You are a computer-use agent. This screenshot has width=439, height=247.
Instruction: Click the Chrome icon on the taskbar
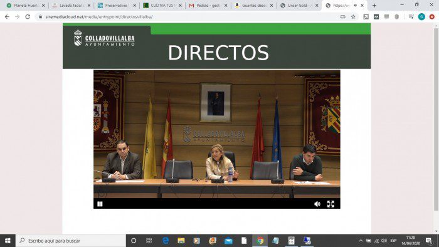click(260, 241)
